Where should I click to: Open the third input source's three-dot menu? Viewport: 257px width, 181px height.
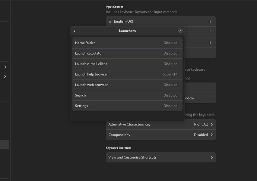pyautogui.click(x=210, y=42)
